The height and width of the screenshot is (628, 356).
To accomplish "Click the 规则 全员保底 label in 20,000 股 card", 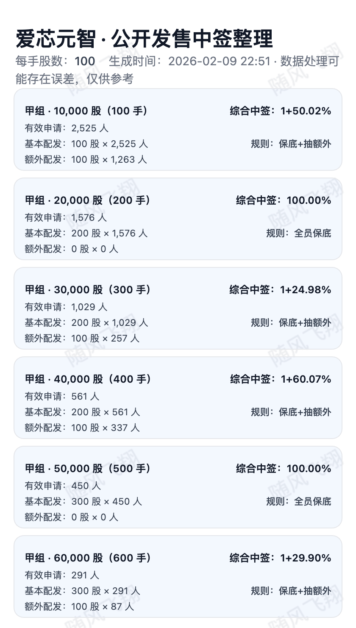I will tap(298, 233).
